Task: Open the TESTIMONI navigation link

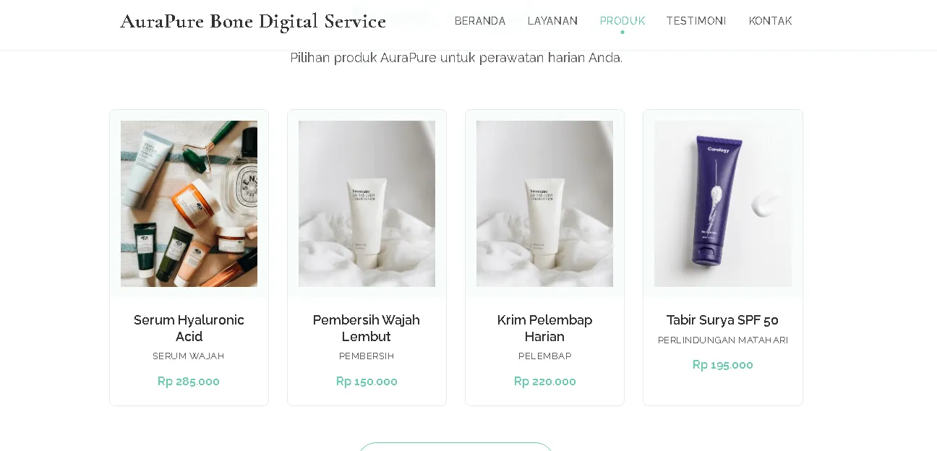Action: pos(696,21)
